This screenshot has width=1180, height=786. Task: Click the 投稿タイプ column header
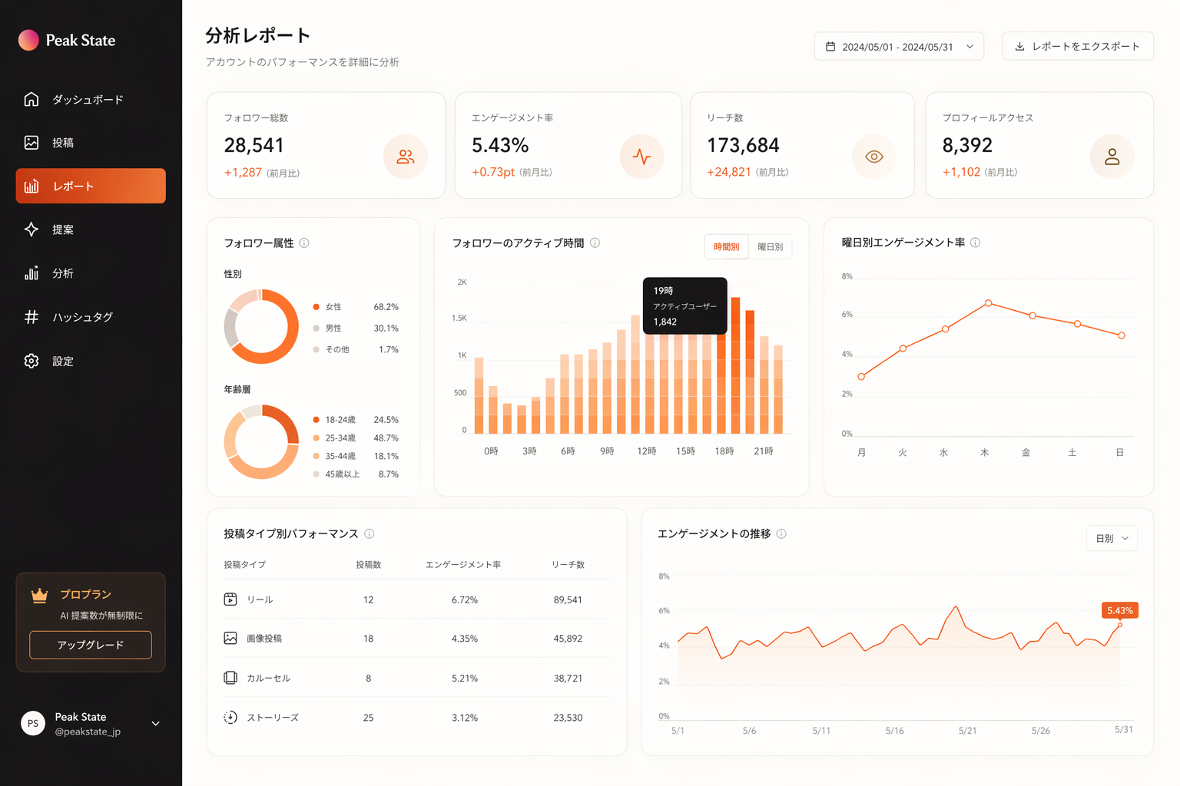click(245, 564)
